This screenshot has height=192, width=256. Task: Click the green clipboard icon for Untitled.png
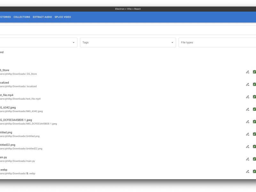pyautogui.click(x=254, y=134)
